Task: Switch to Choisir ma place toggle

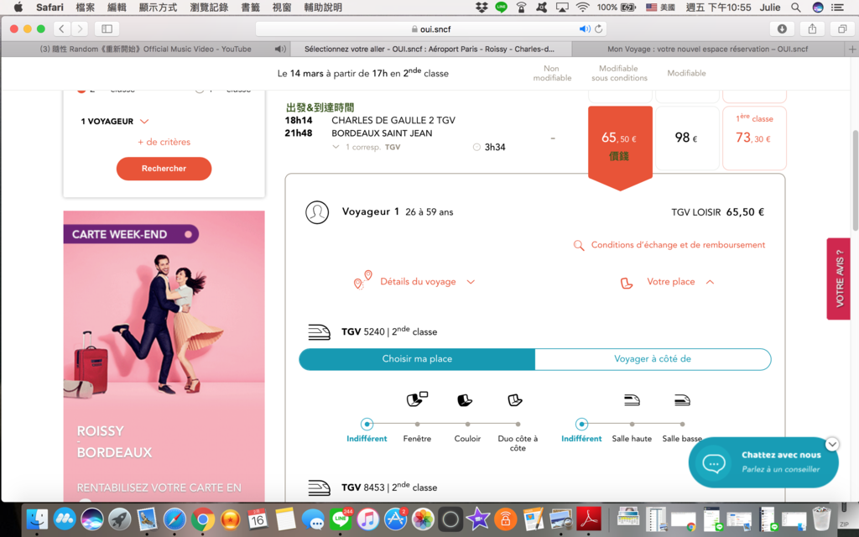Action: click(x=417, y=359)
